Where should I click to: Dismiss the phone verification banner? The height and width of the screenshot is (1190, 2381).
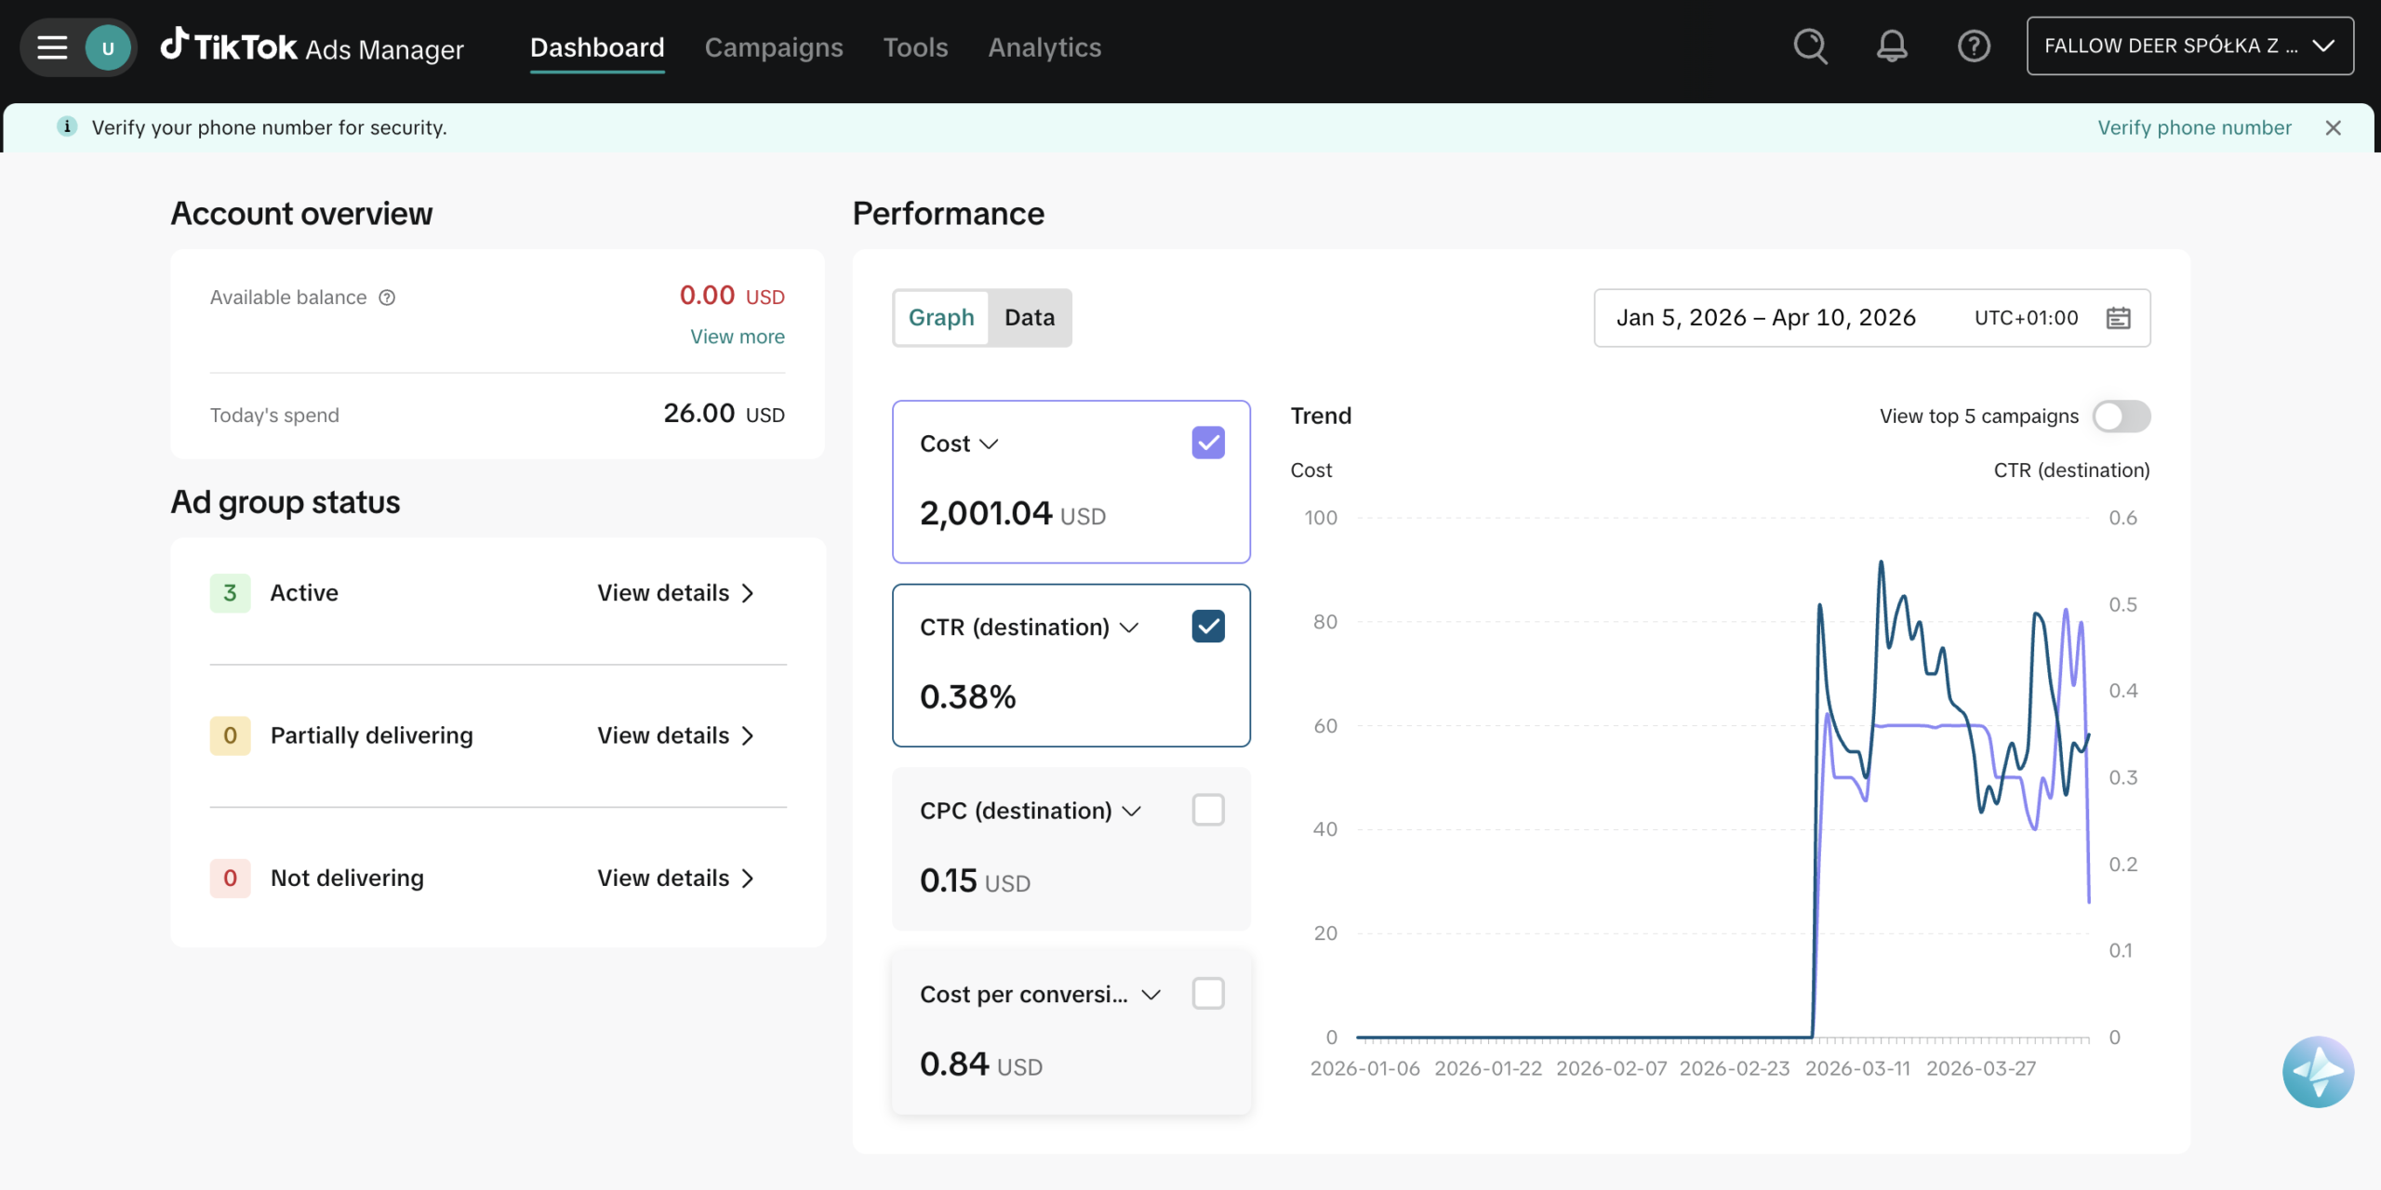[2333, 128]
